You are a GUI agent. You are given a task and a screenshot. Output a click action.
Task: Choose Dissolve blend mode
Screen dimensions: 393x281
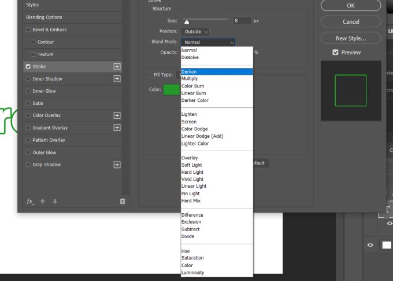click(x=217, y=57)
